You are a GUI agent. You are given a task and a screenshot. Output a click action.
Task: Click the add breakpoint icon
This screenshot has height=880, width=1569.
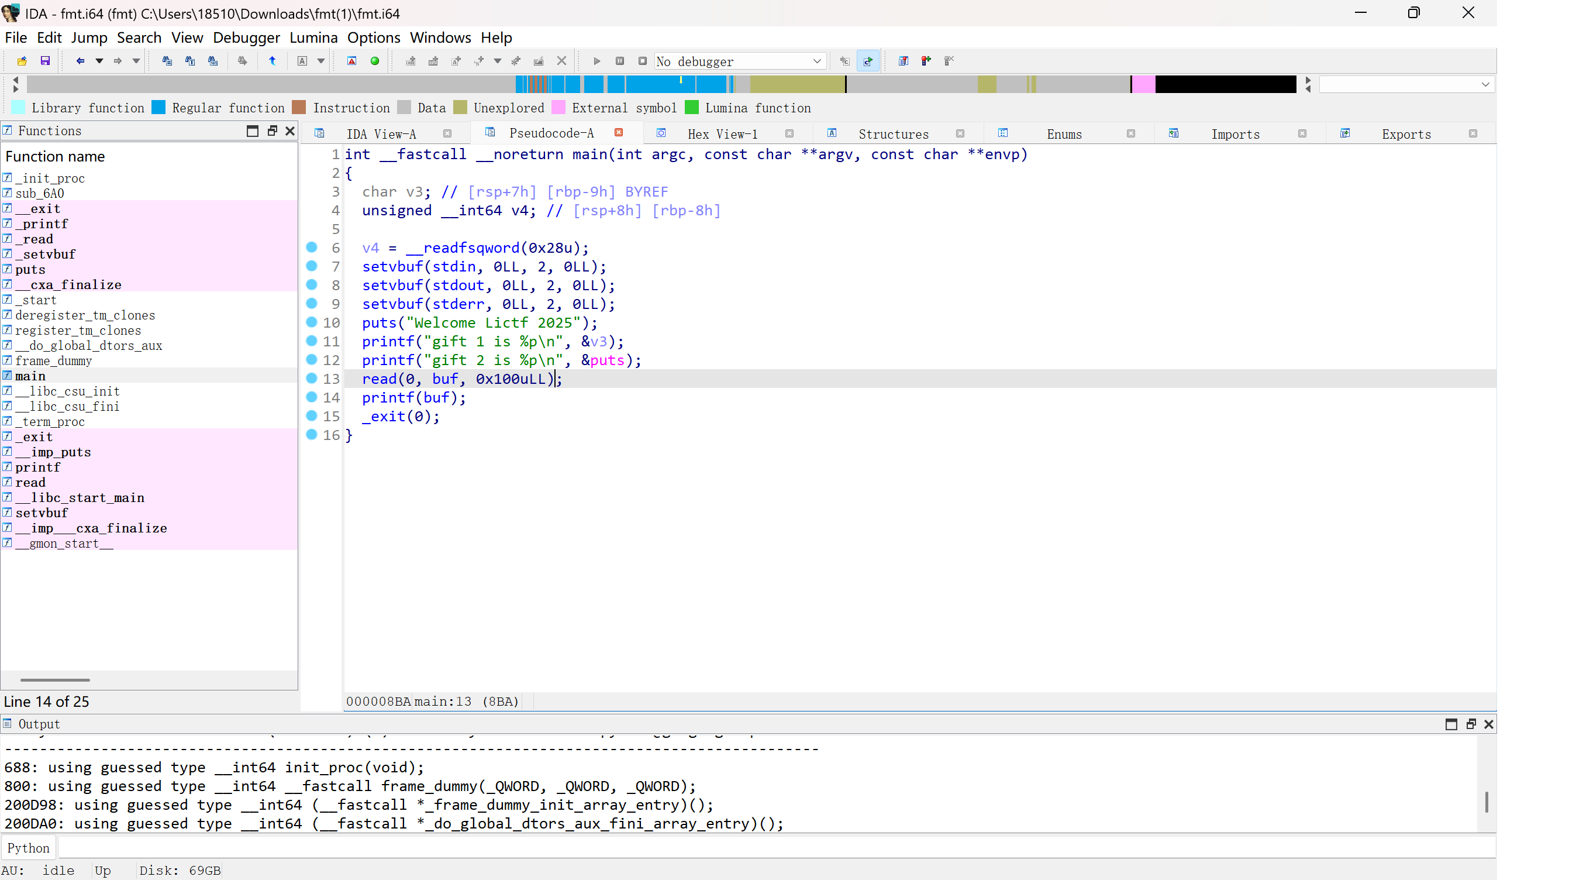(x=926, y=61)
